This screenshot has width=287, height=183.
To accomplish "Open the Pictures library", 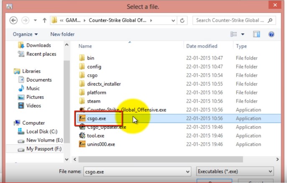I will click(x=31, y=97).
